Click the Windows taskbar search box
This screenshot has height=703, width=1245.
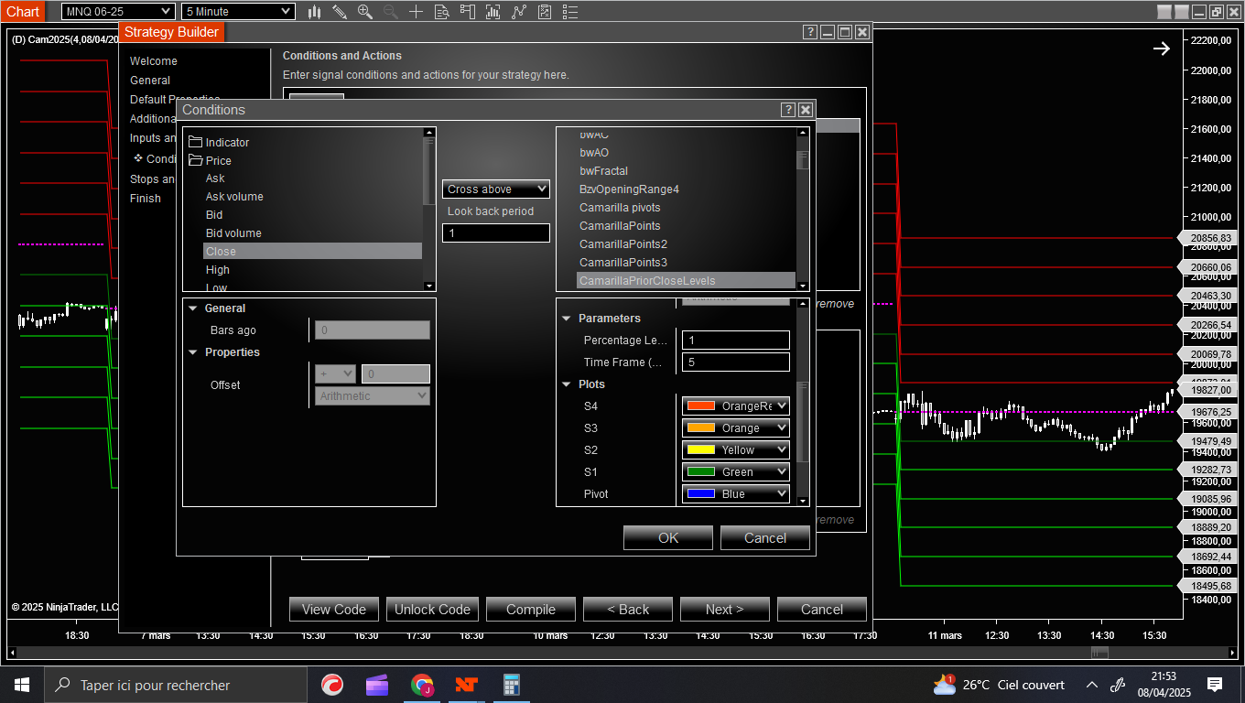[176, 685]
